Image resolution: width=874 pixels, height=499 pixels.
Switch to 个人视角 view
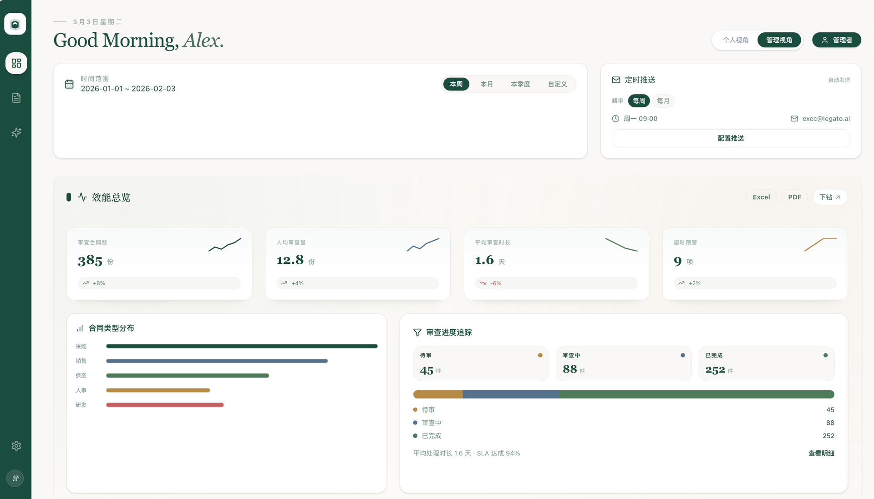tap(736, 40)
